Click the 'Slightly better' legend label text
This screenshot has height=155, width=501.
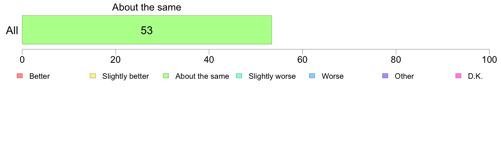point(126,76)
